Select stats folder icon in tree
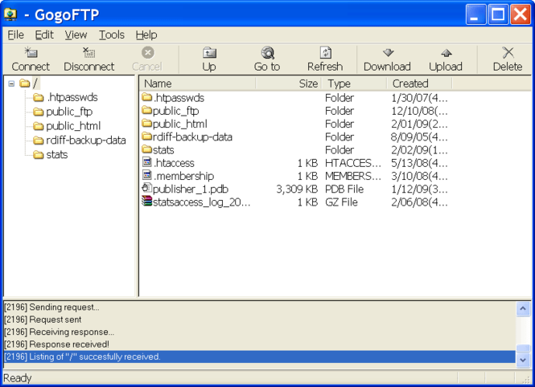 tap(39, 155)
